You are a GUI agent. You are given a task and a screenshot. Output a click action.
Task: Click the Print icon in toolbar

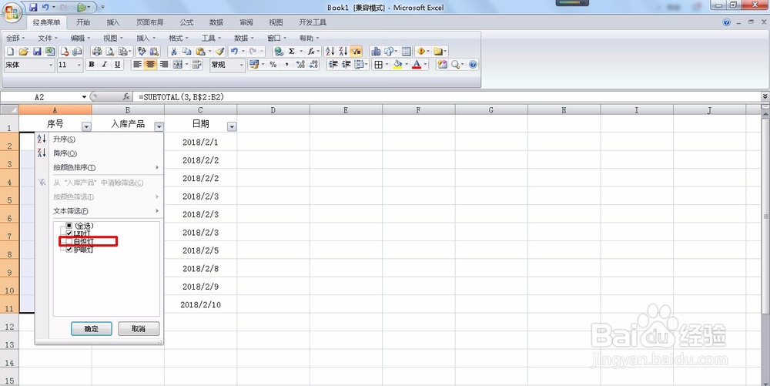tap(97, 51)
